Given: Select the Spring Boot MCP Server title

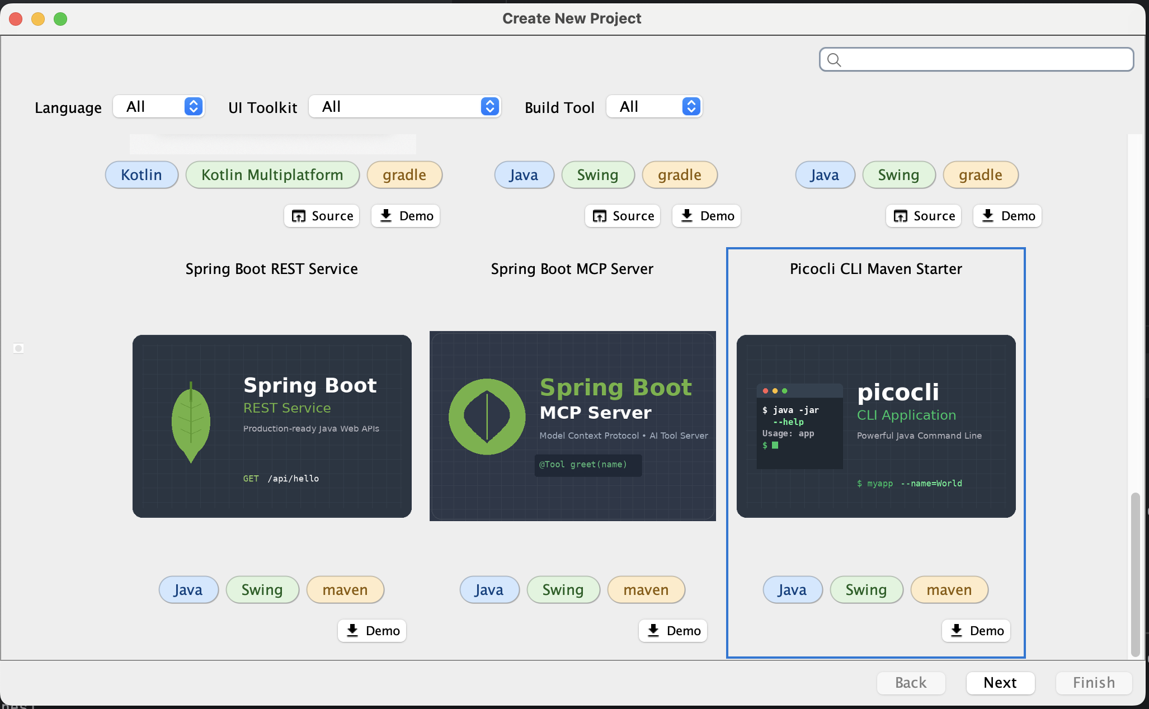Looking at the screenshot, I should click(x=572, y=269).
